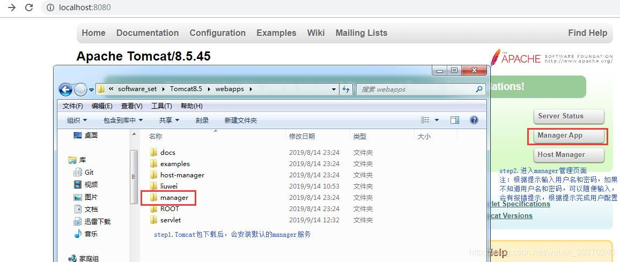The width and height of the screenshot is (620, 262).
Task: Click the Server Status button
Action: 569,116
